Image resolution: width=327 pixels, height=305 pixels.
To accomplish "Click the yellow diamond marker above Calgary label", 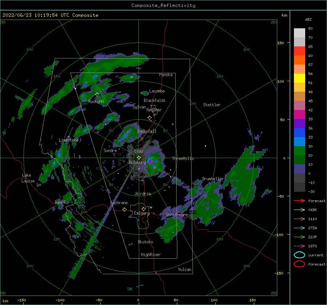I will coord(144,209).
